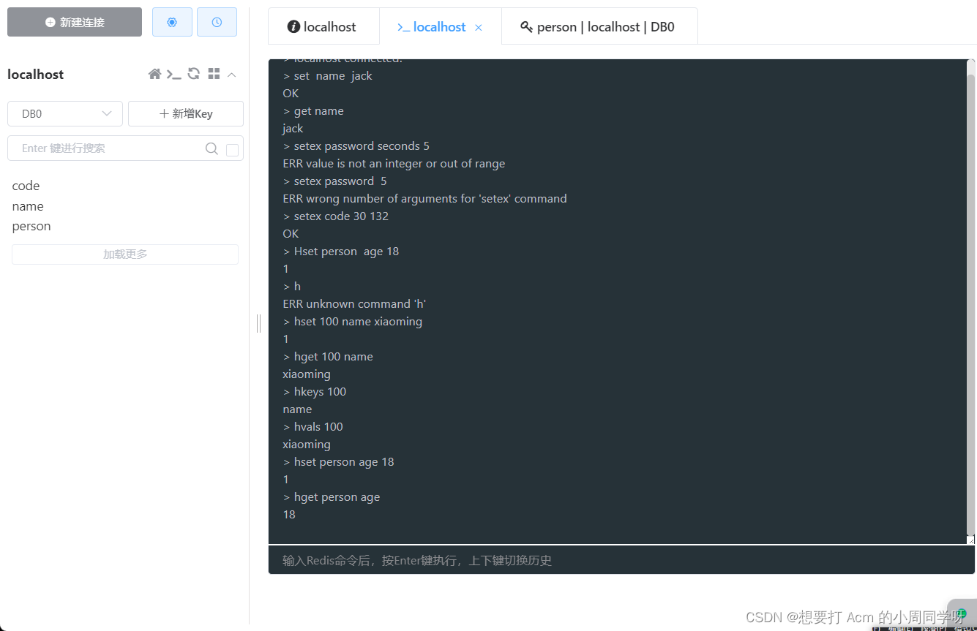Click the sidebar splitter handle
Screen dimensions: 977x631
tap(258, 323)
